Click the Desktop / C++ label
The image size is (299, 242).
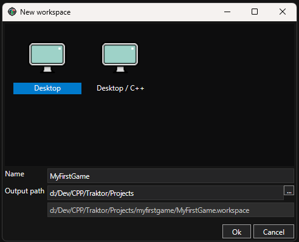click(x=120, y=88)
